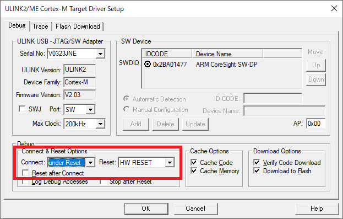Select the 0x2BA01477 device radio button
The width and height of the screenshot is (343, 219).
148,64
